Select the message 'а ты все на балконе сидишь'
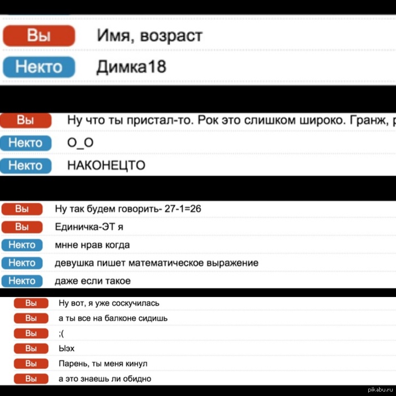396x396 pixels. (x=113, y=318)
